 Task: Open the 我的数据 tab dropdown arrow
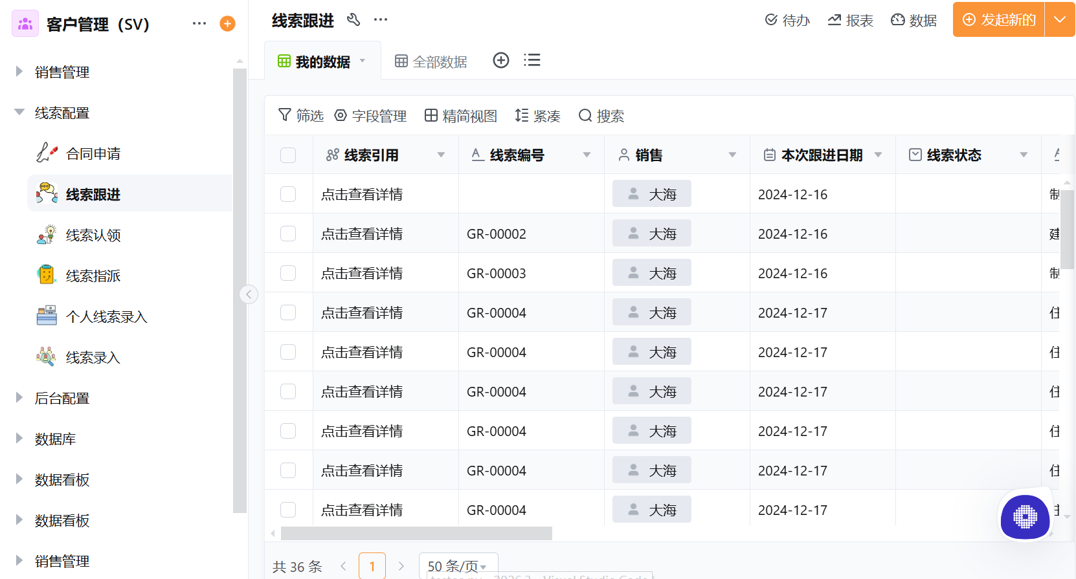363,61
